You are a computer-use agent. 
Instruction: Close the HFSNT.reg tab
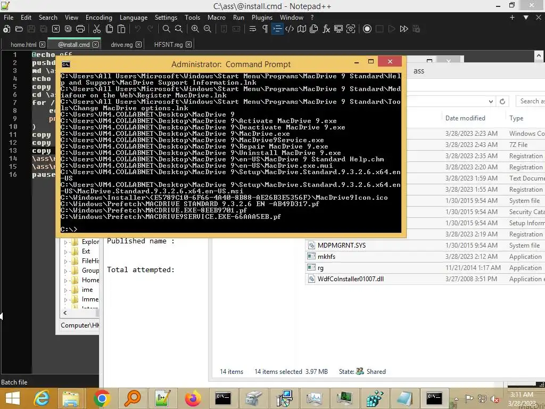click(189, 45)
